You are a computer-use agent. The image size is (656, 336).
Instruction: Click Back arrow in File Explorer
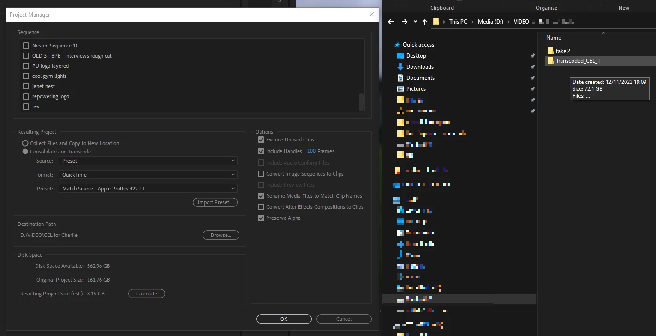[x=391, y=22]
